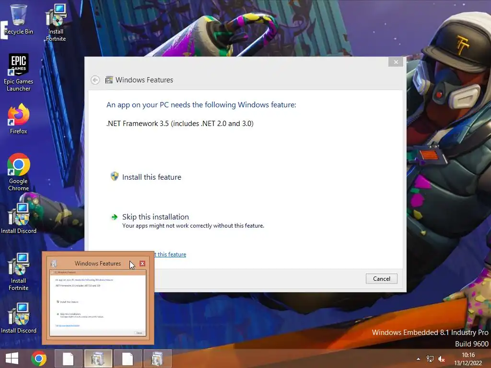Open bottom-most Install Discord desktop icon
491x368 pixels.
pos(19,318)
